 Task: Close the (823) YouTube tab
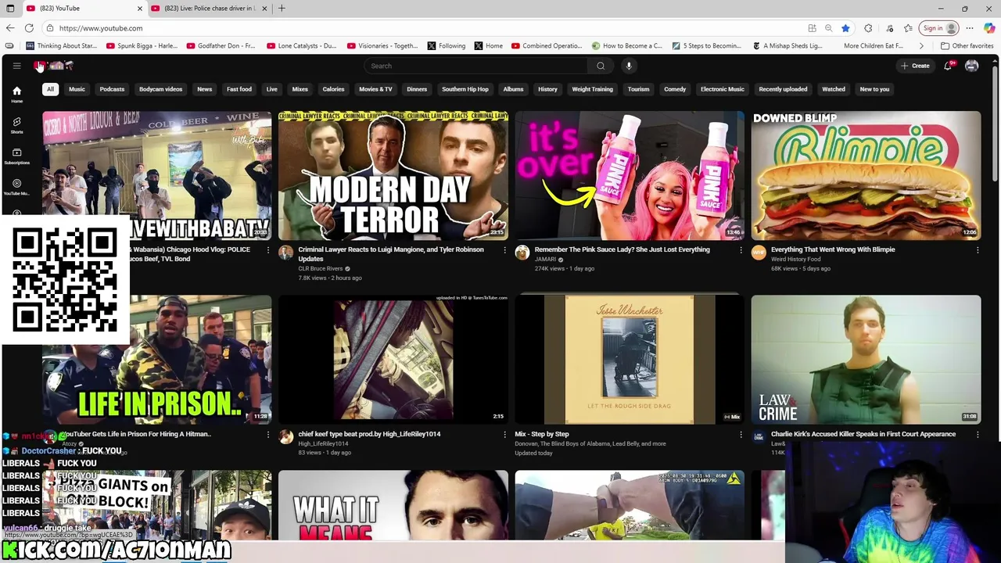click(x=140, y=9)
